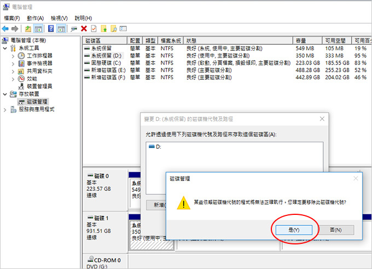Close the 磁碟管理 warning dialog
Viewport: 372px width, 269px height.
coord(356,178)
